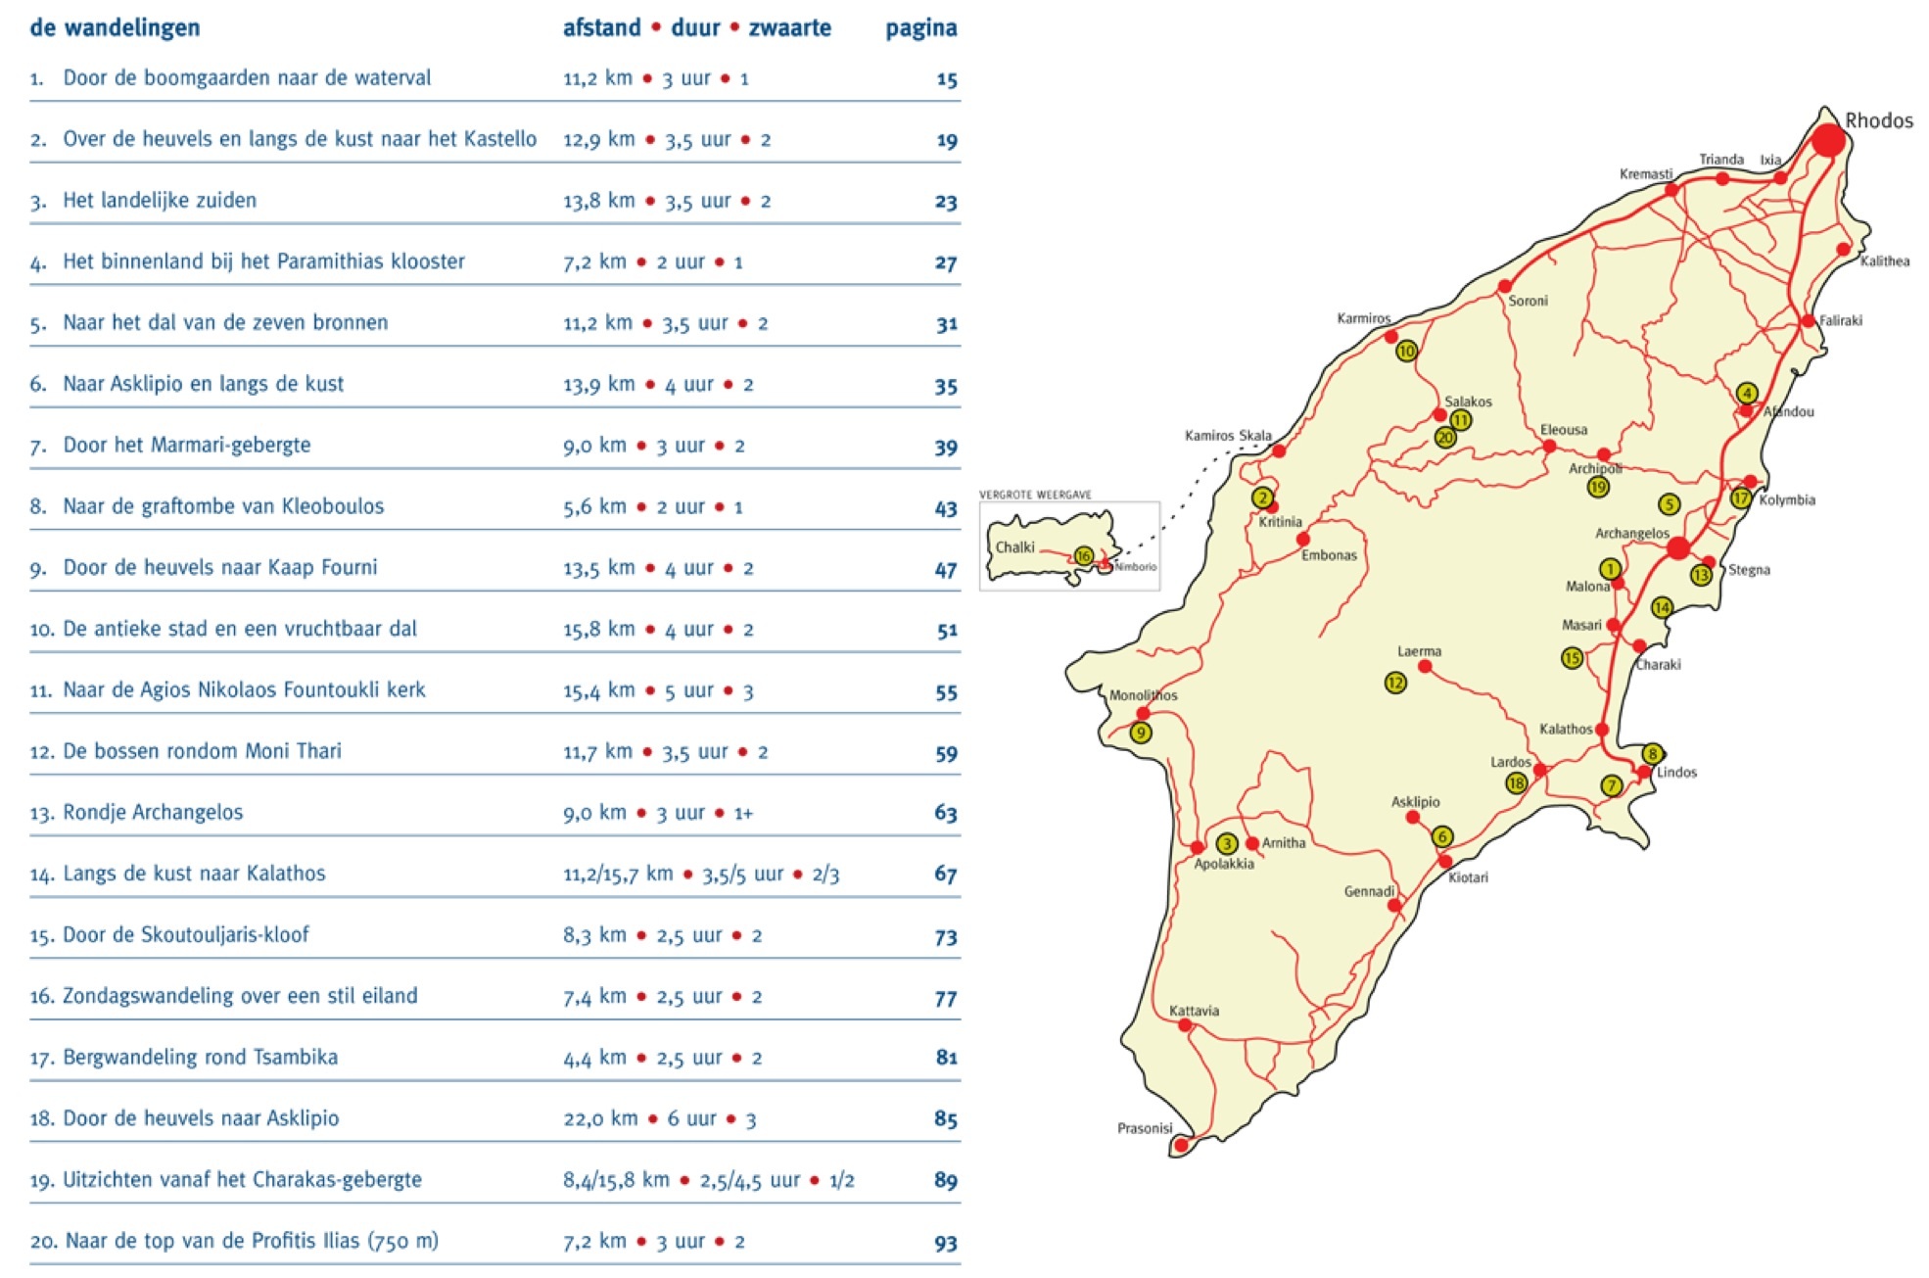The height and width of the screenshot is (1278, 1929).
Task: Select walk marker 6 near Kiotari
Action: 1441,836
